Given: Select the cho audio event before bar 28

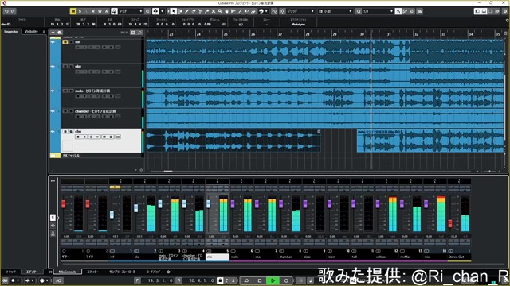Looking at the screenshot, I should tap(233, 141).
